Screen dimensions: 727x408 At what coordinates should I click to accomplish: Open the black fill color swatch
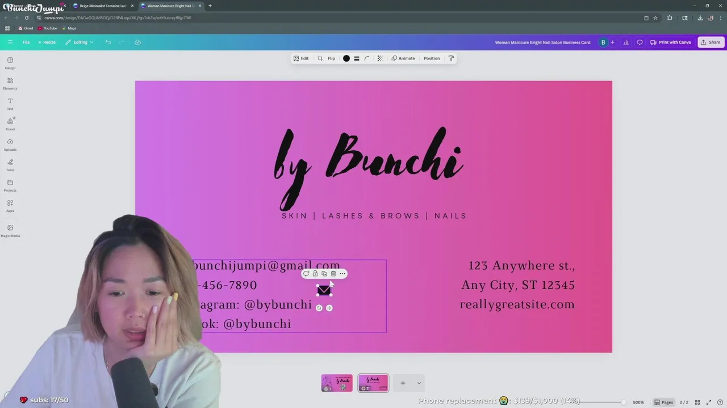tap(346, 58)
